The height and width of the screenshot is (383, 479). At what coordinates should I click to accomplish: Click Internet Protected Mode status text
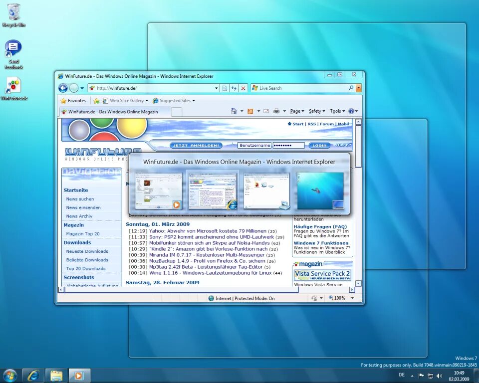point(245,298)
